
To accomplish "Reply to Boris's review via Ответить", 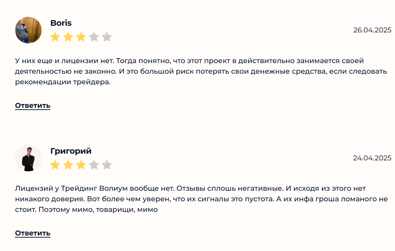I will point(32,105).
